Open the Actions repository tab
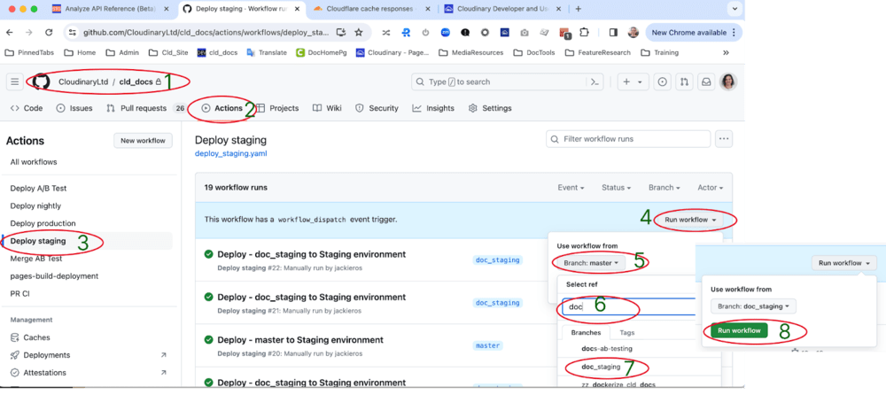Viewport: 886px width, 395px height. 222,108
